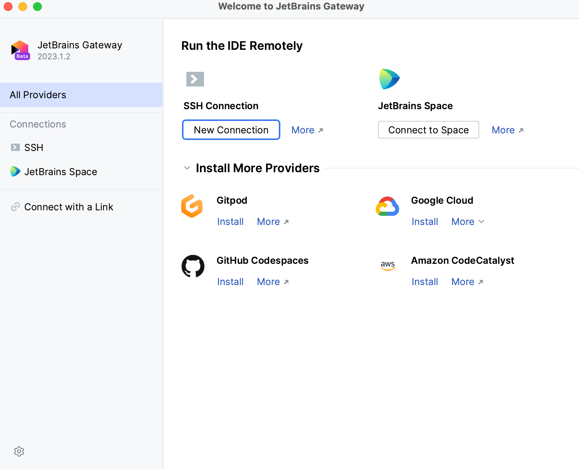Click the GitHub Codespaces octocat logo
Screen dimensions: 579x469
click(193, 266)
